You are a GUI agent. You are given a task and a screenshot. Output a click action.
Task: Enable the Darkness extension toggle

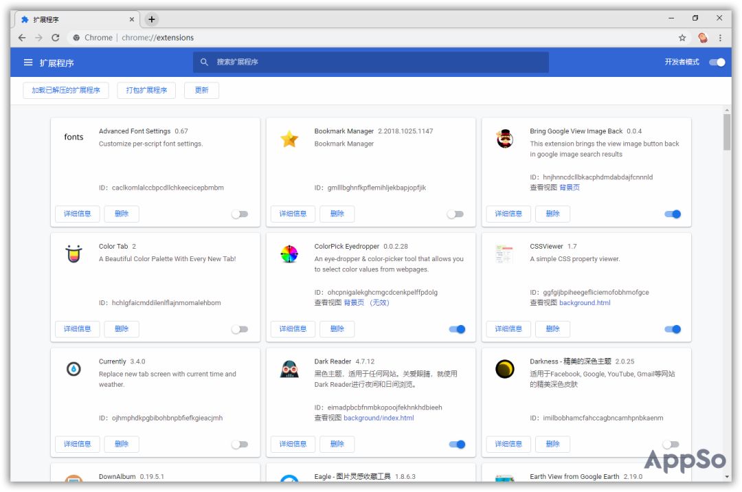tap(671, 444)
